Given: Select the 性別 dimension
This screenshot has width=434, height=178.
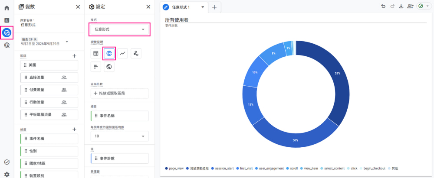Looking at the screenshot, I should (x=49, y=151).
